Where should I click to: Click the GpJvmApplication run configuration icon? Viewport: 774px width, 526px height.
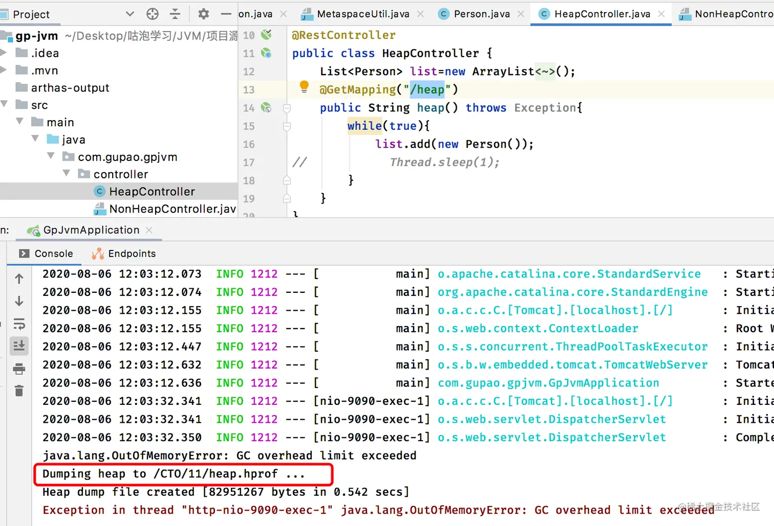coord(33,231)
